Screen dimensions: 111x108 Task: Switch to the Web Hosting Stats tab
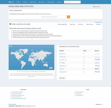62,24
